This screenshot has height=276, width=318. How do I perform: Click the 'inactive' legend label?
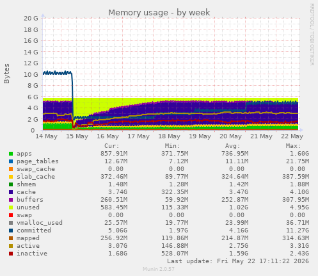pyautogui.click(x=32, y=254)
